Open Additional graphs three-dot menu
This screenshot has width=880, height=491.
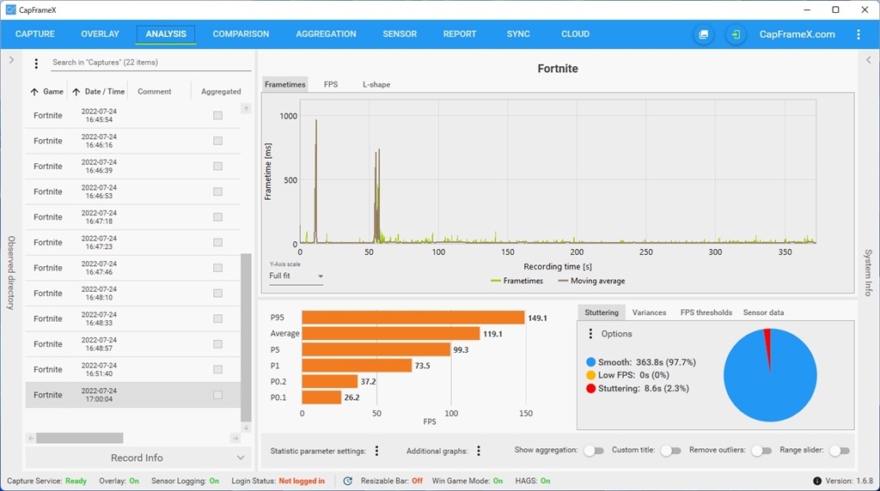click(x=479, y=451)
